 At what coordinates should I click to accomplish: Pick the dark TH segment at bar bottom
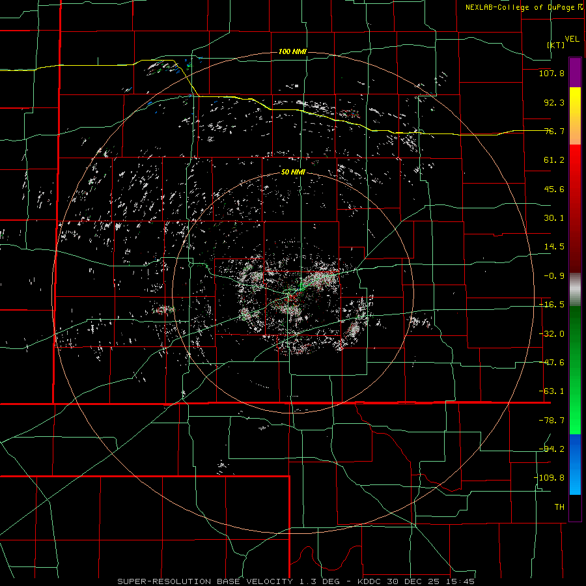(x=575, y=508)
